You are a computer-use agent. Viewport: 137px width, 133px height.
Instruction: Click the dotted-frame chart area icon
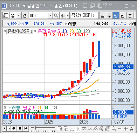[72, 129]
